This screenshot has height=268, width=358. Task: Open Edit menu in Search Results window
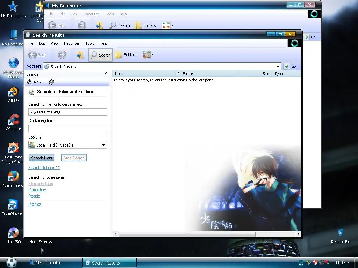click(42, 43)
